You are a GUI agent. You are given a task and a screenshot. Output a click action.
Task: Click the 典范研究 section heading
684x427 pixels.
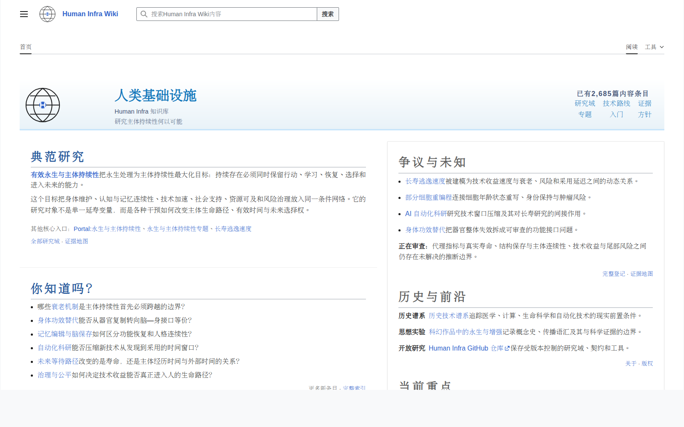(x=57, y=157)
